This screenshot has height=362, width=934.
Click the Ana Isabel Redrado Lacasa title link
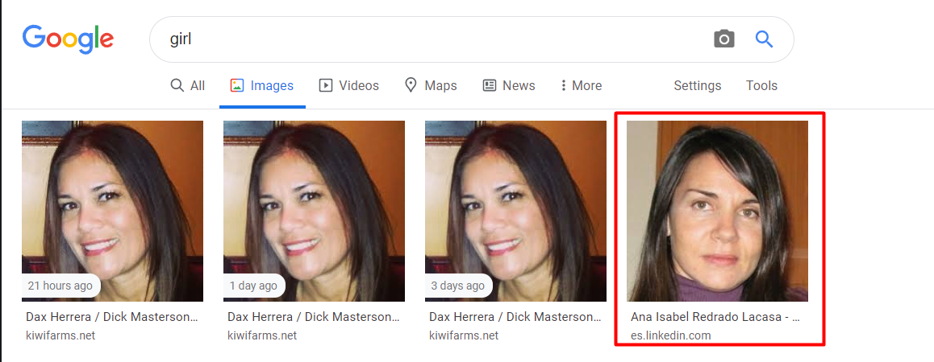[x=715, y=318]
